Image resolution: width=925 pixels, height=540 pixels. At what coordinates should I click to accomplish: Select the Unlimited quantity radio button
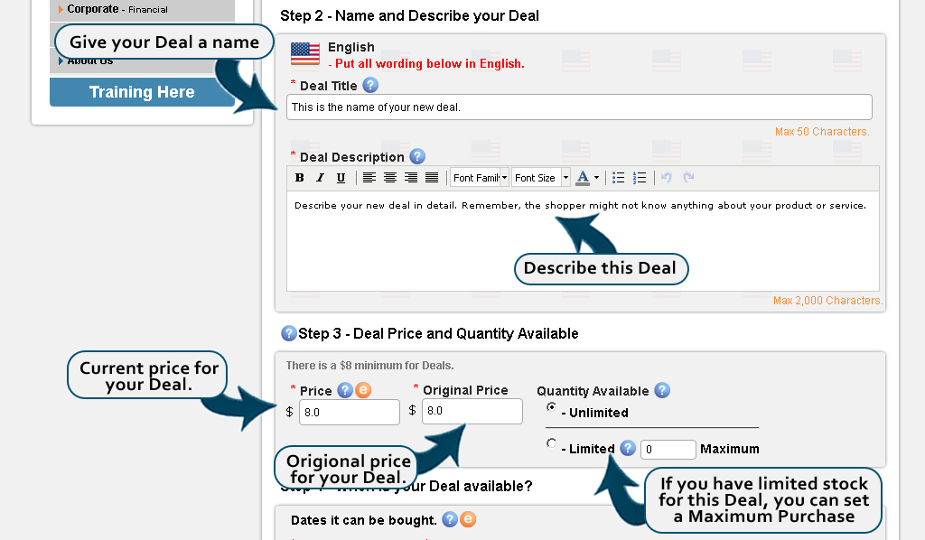[552, 407]
